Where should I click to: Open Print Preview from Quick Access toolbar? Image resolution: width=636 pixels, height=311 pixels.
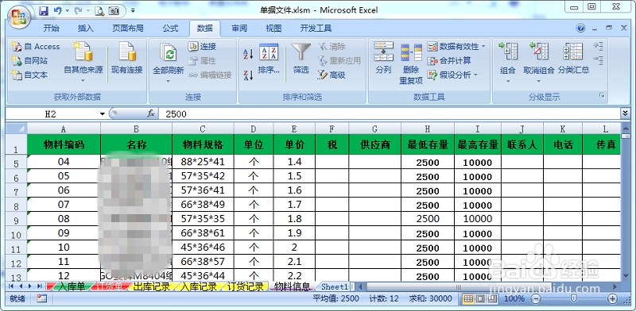99,11
